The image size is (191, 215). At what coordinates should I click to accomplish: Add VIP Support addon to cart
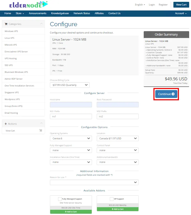118,209
